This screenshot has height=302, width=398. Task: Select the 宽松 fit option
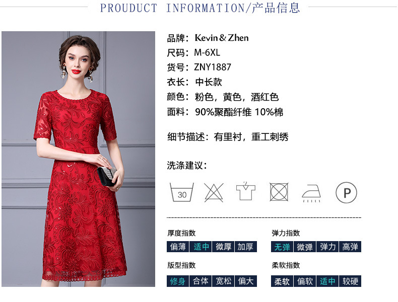pos(223,281)
